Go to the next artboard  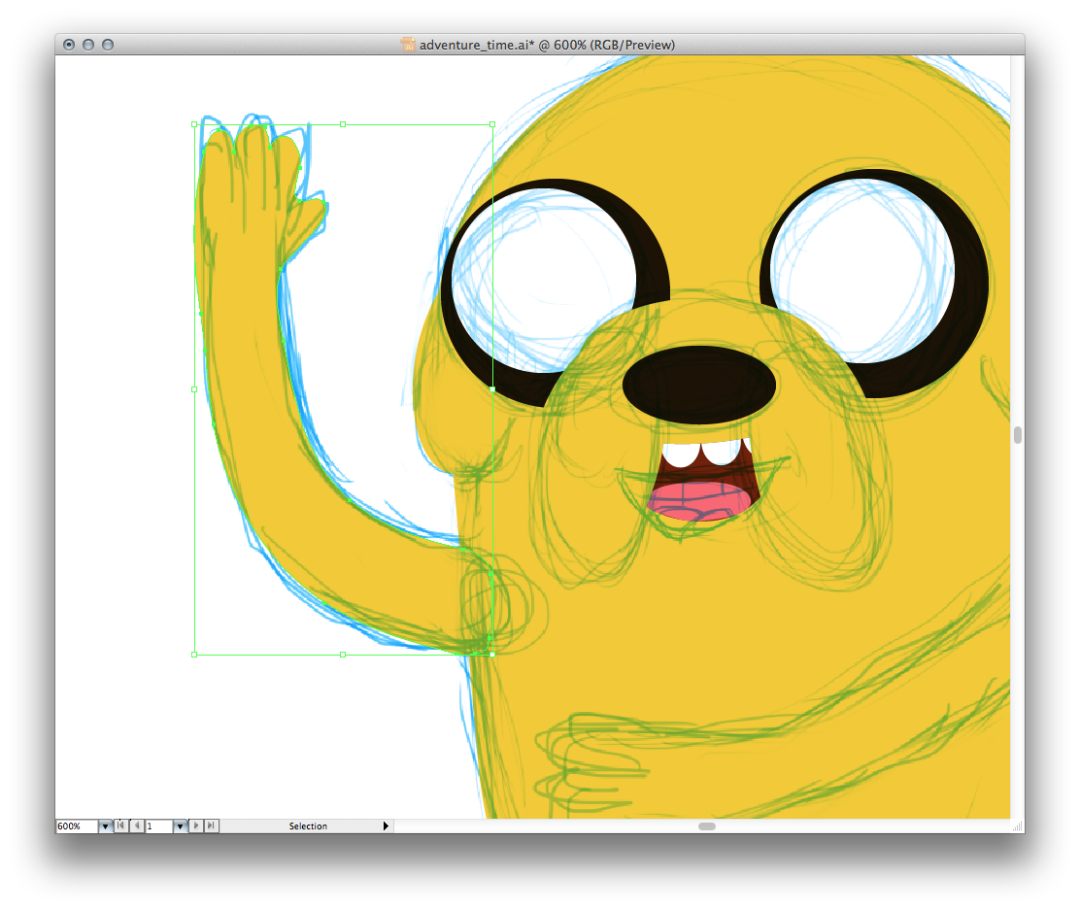(x=197, y=826)
